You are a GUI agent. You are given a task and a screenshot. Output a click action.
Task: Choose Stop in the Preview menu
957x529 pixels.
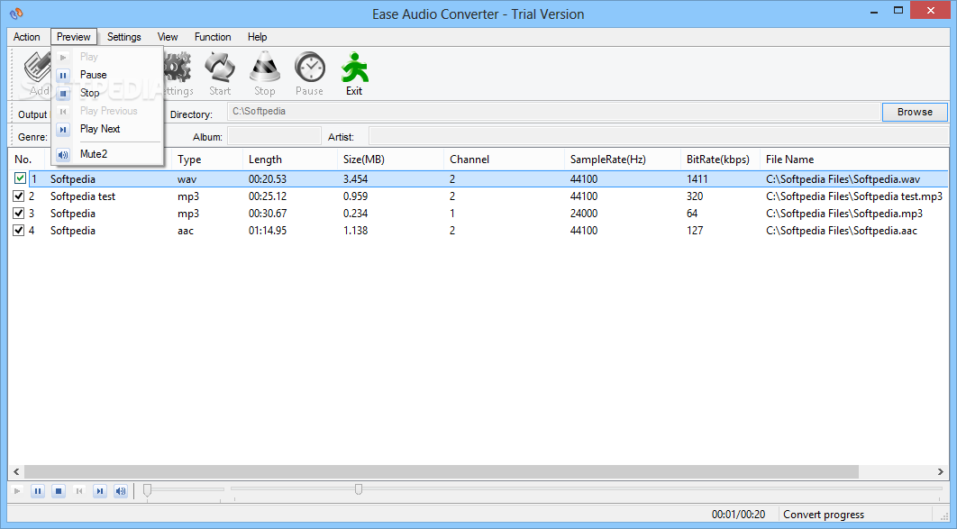pos(90,93)
